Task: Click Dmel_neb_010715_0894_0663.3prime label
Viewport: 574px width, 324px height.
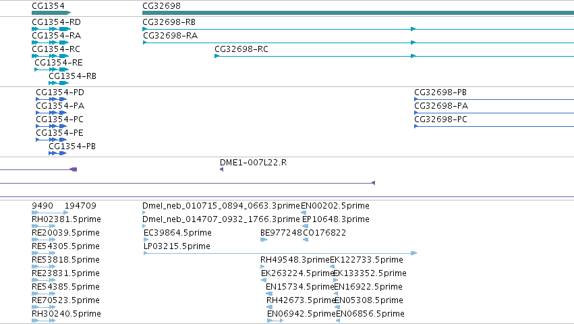Action: click(x=221, y=206)
